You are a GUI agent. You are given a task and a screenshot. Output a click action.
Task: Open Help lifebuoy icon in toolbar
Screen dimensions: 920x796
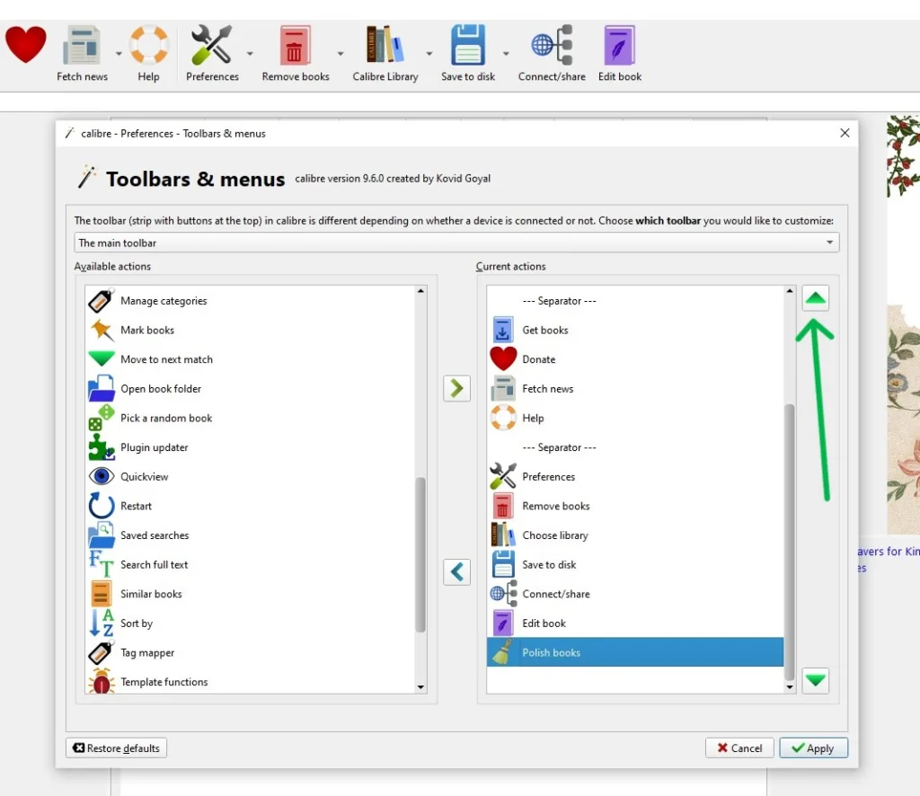(x=148, y=45)
